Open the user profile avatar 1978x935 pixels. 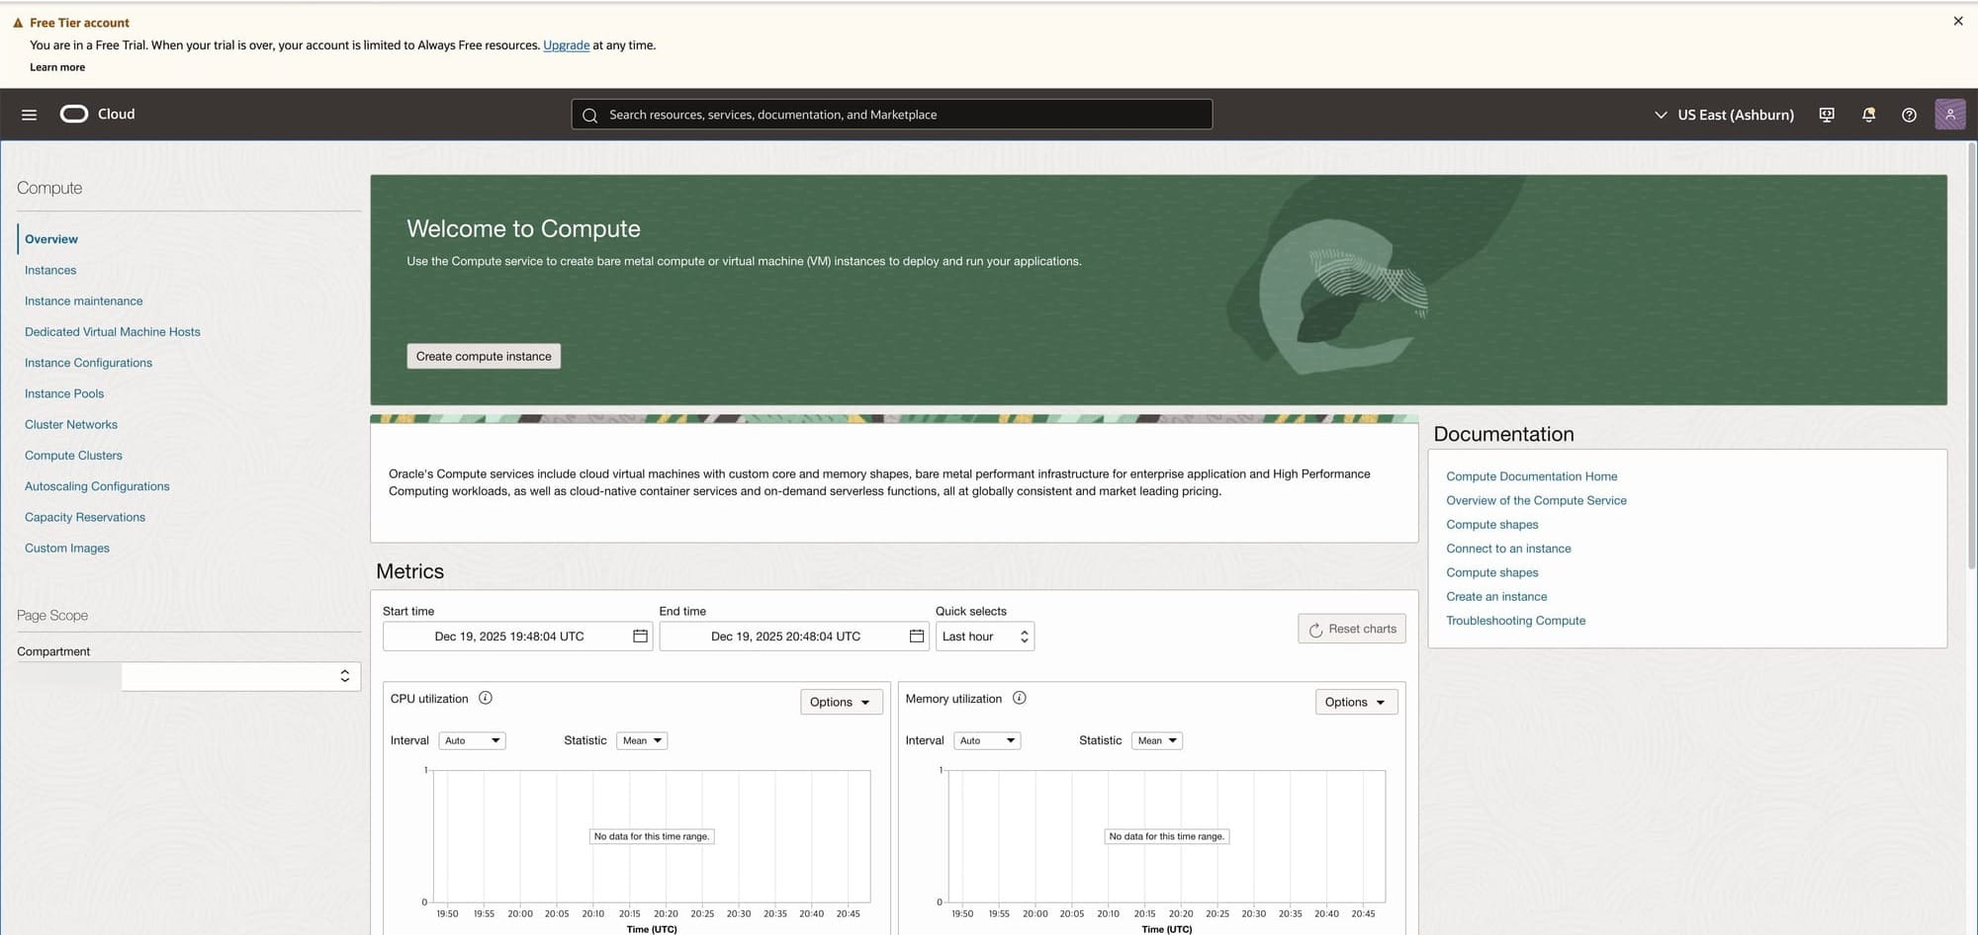point(1949,115)
